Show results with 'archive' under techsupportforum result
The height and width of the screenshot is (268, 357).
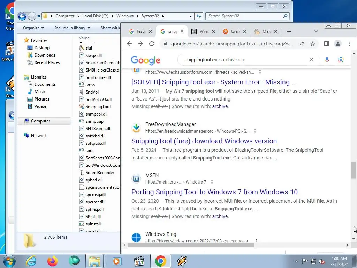coord(220,106)
